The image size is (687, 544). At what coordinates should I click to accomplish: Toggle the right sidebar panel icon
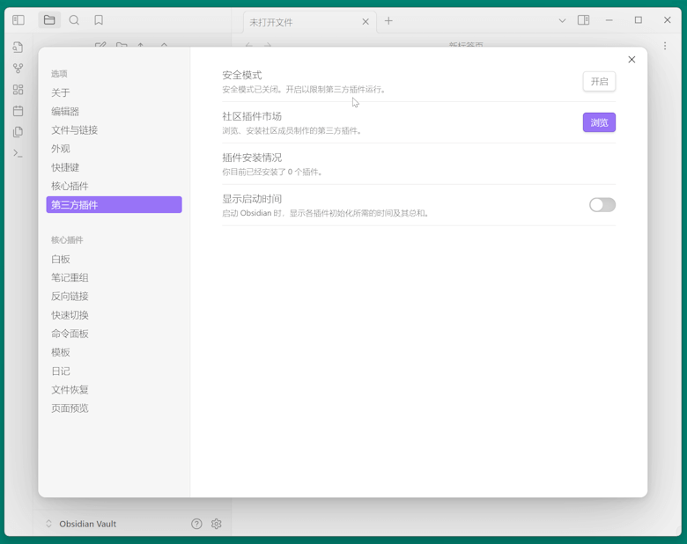[x=583, y=20]
